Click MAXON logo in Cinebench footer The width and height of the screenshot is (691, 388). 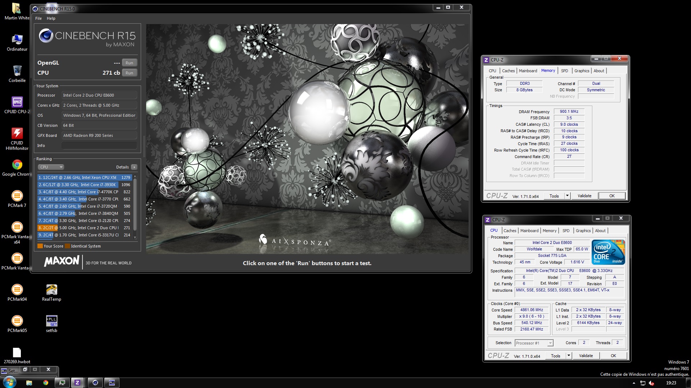(x=62, y=261)
